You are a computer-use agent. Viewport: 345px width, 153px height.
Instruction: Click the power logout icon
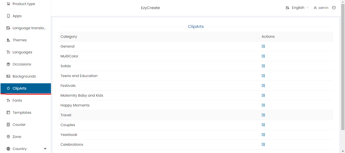coord(334,8)
